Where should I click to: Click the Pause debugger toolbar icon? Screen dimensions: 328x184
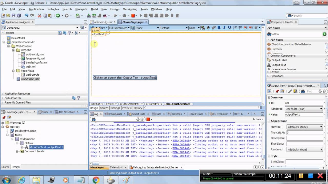(172, 16)
